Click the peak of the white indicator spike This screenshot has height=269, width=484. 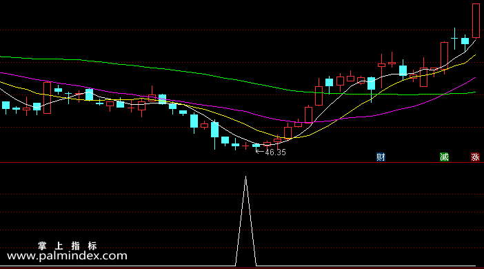pos(245,177)
